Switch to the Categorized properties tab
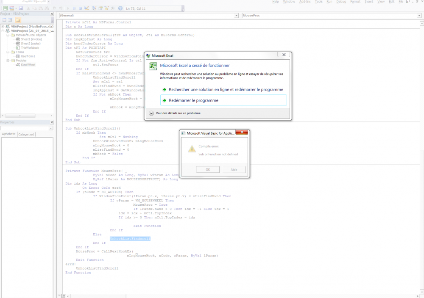Image resolution: width=424 pixels, height=298 pixels. [x=26, y=134]
